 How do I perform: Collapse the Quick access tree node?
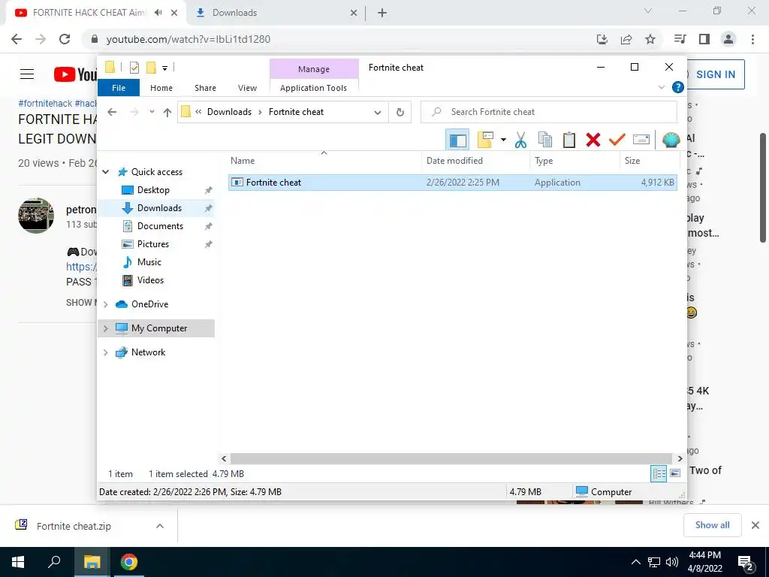pyautogui.click(x=105, y=172)
